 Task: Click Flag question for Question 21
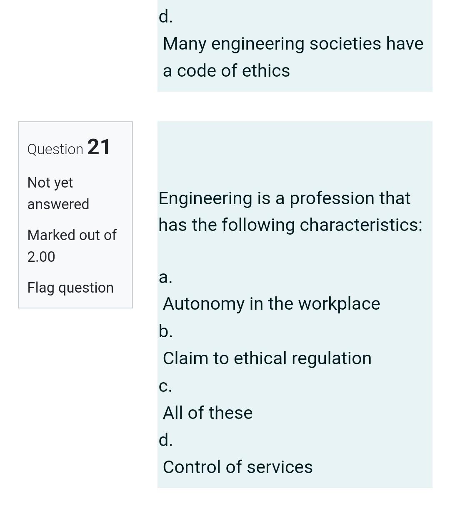(x=70, y=287)
